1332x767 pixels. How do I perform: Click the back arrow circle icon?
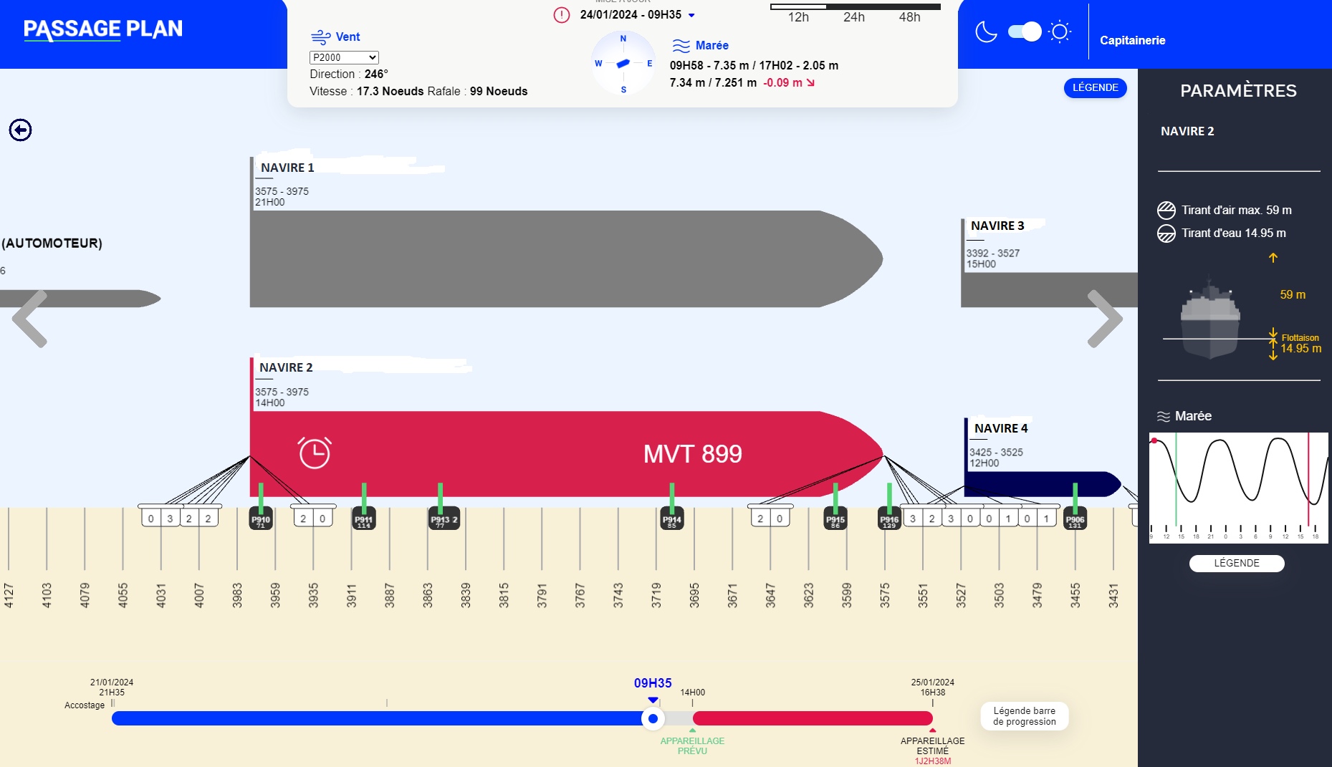coord(20,130)
